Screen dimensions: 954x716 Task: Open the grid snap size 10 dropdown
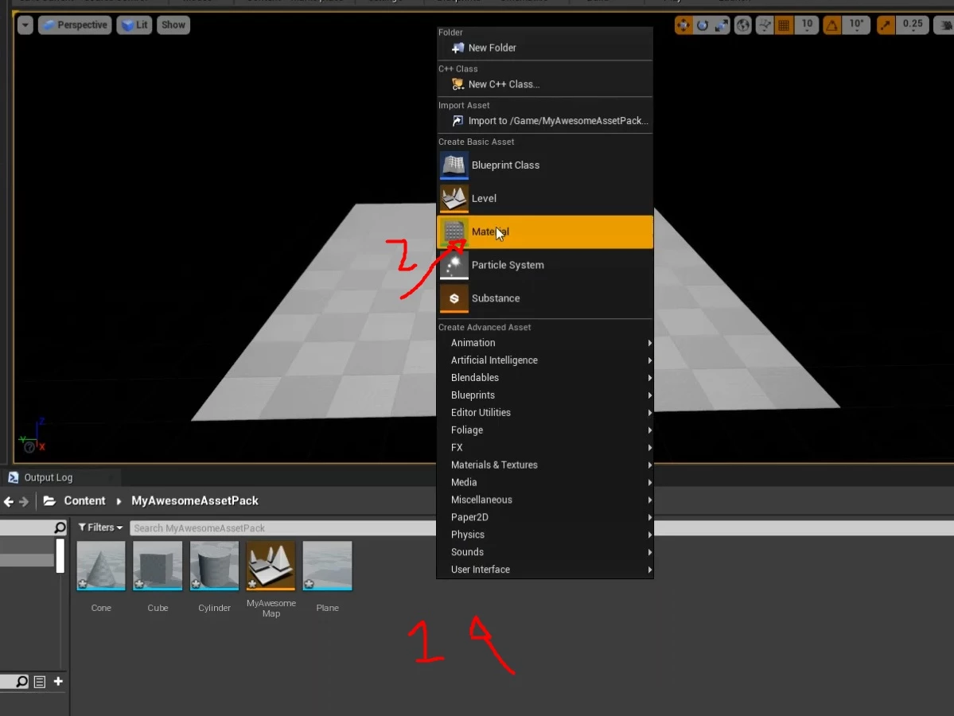tap(807, 25)
